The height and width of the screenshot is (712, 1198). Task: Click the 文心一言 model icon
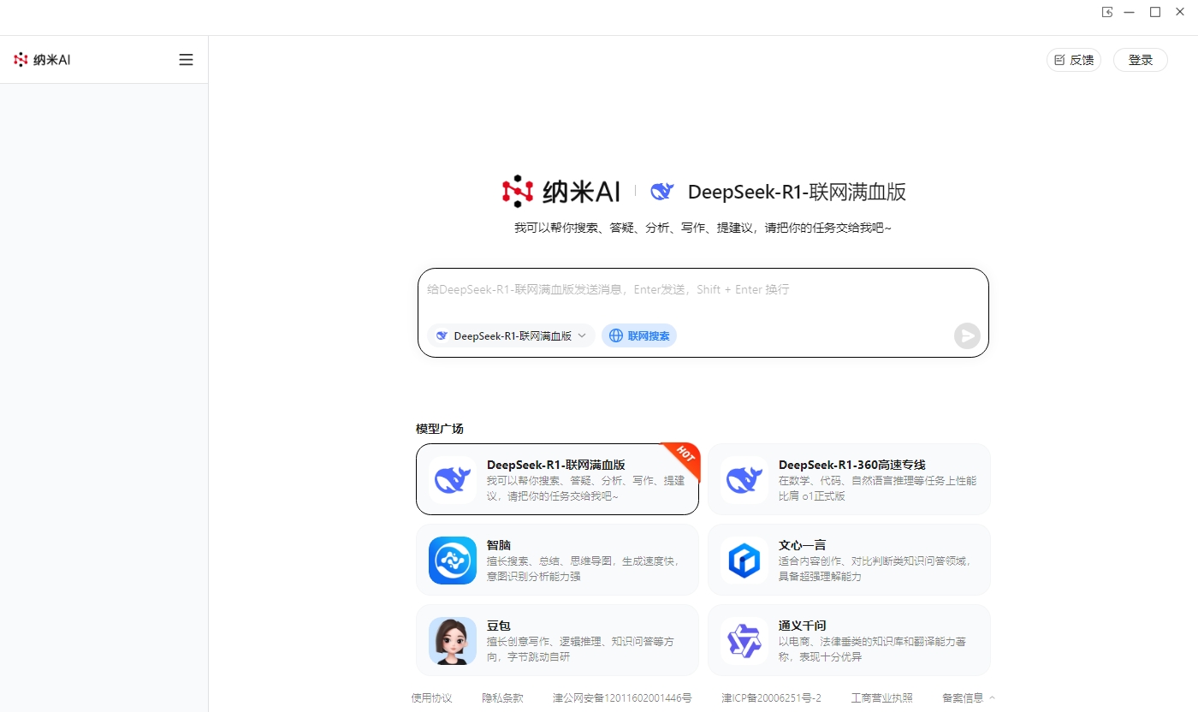tap(744, 561)
